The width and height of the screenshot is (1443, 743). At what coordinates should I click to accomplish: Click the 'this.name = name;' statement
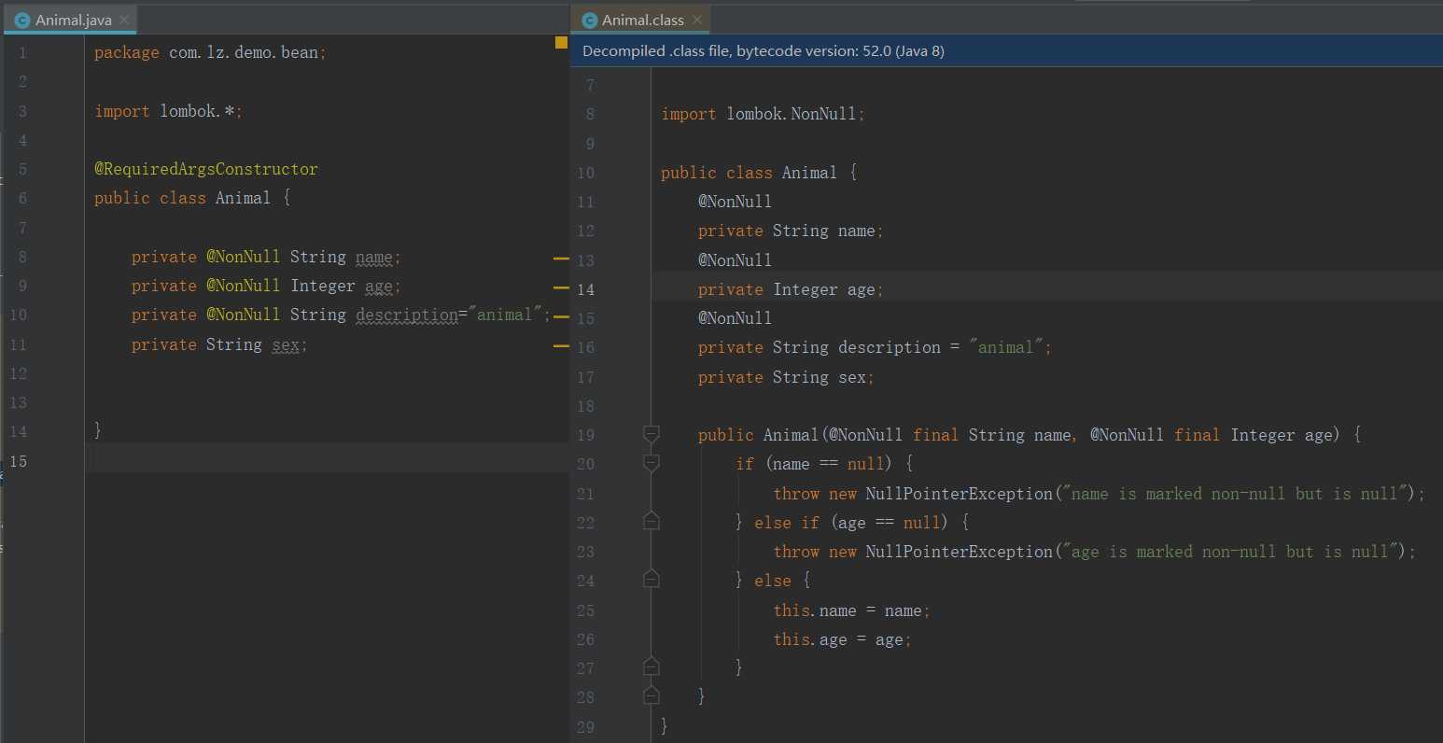pos(851,610)
